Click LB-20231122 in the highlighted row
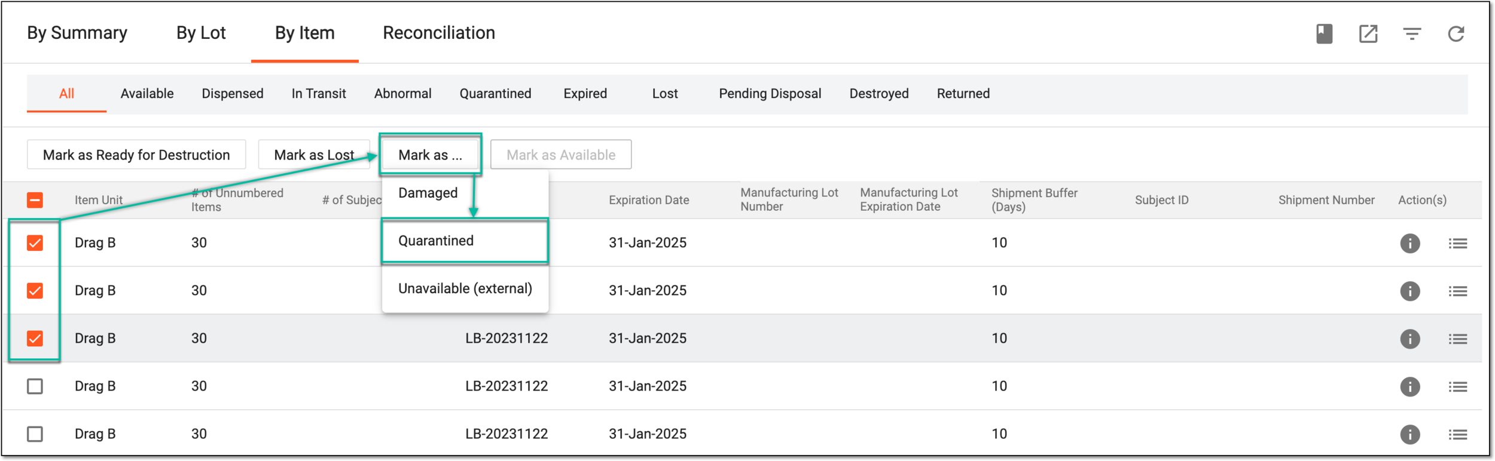This screenshot has height=461, width=1495. pyautogui.click(x=507, y=339)
